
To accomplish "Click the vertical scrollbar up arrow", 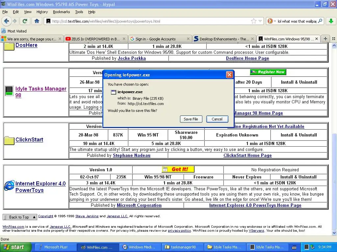I will [x=334, y=45].
